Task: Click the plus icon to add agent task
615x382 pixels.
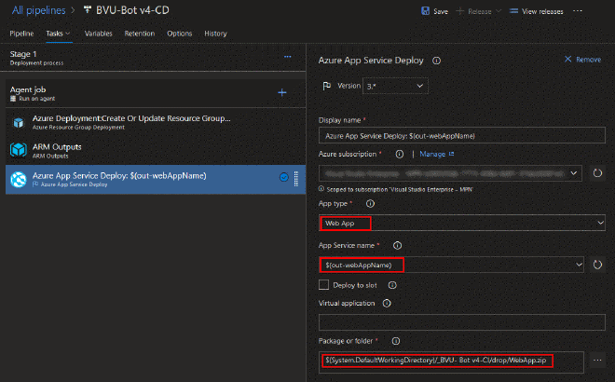Action: 282,92
